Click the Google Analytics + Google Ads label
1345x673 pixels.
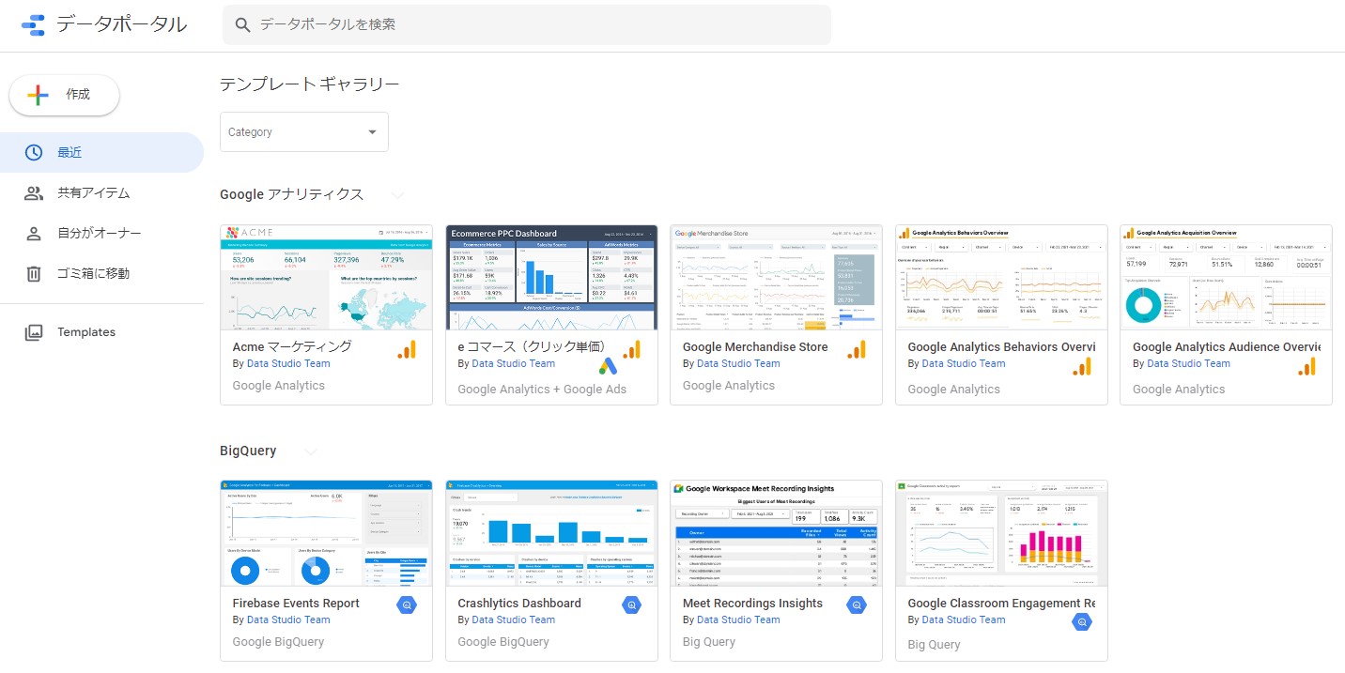[x=542, y=389]
